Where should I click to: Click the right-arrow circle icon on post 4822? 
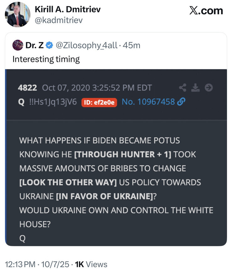tap(209, 88)
